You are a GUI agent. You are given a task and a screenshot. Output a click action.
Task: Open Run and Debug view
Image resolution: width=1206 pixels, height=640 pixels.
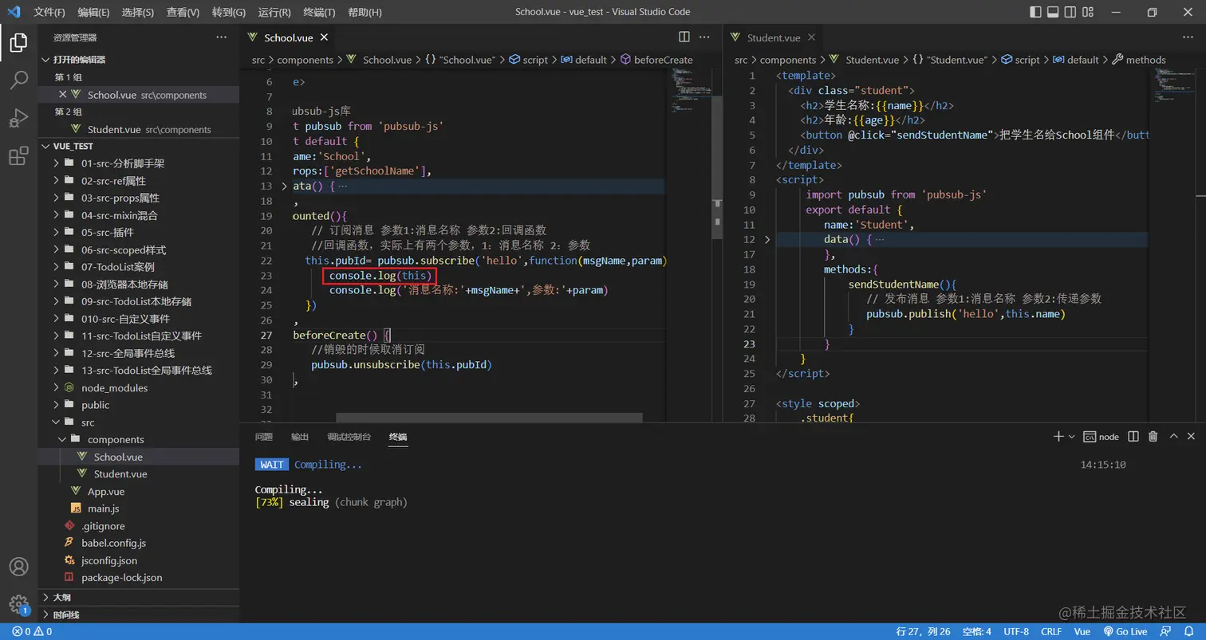(x=18, y=118)
